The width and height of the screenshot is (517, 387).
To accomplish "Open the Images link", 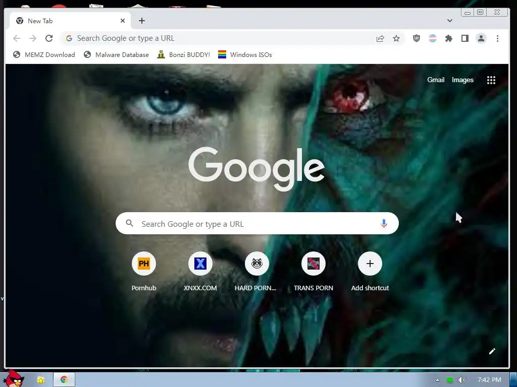I will pyautogui.click(x=462, y=80).
